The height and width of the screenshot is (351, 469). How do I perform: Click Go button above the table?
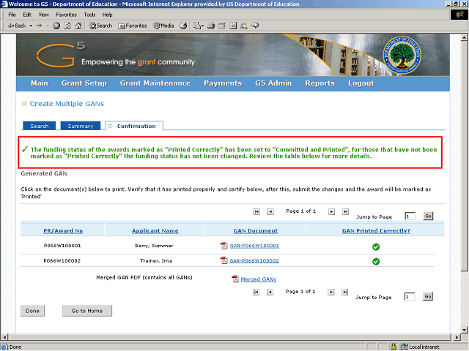pyautogui.click(x=428, y=216)
